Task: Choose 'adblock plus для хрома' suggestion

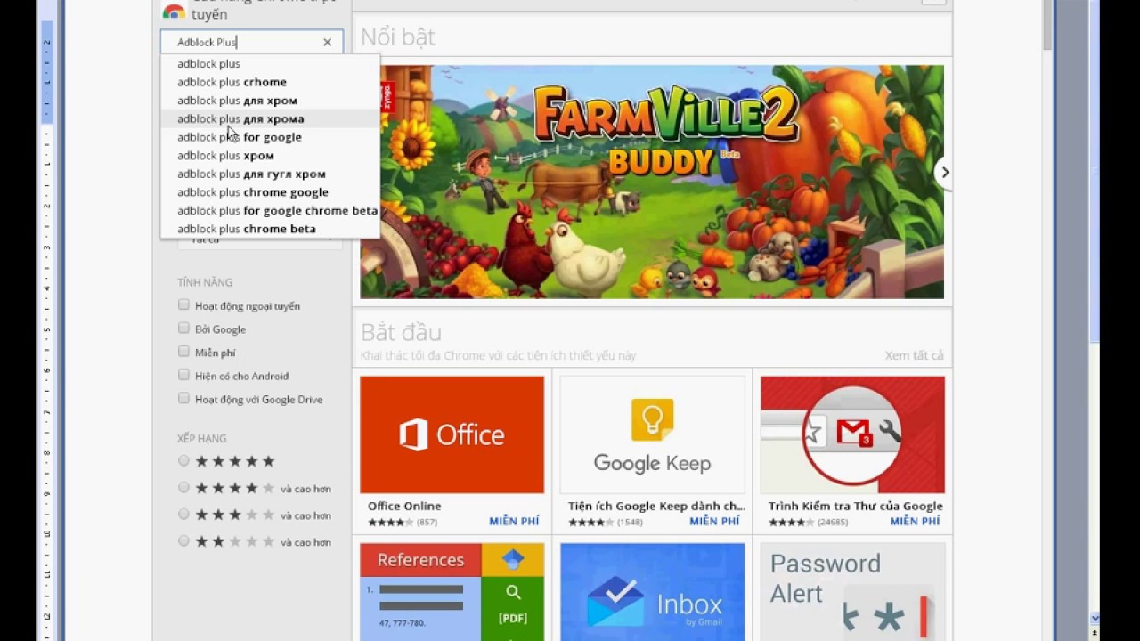Action: point(270,118)
